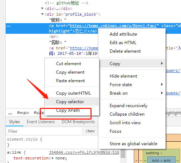181x163 pixels.
Task: Select Cut element in submenu
Action: click(x=68, y=64)
